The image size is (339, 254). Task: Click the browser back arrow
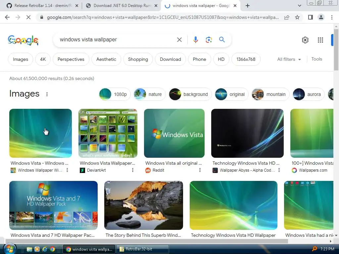point(7,17)
